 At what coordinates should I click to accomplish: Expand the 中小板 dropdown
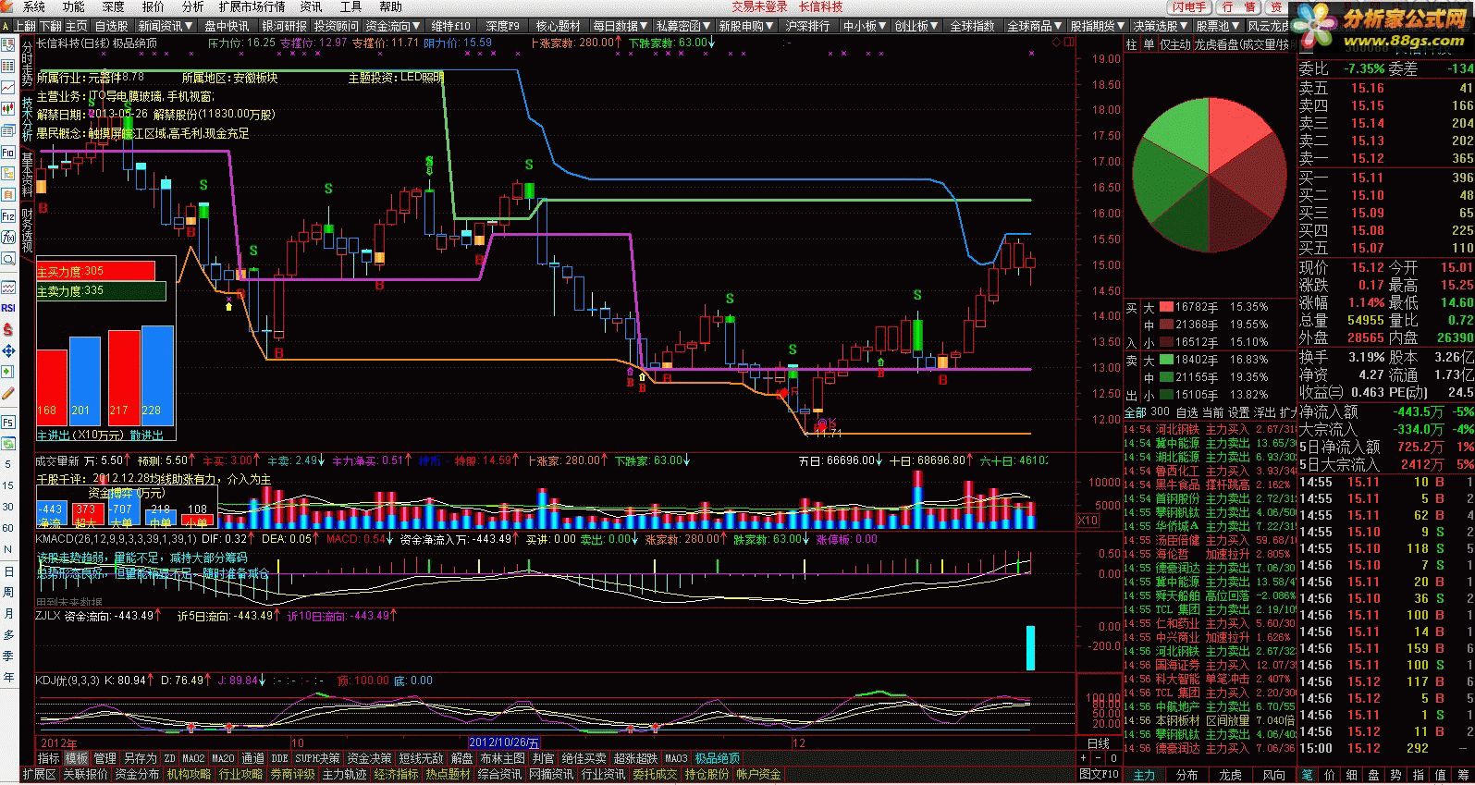(864, 26)
